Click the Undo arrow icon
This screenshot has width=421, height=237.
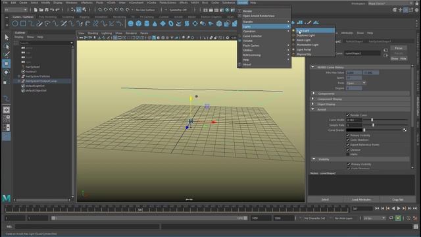tap(52, 10)
